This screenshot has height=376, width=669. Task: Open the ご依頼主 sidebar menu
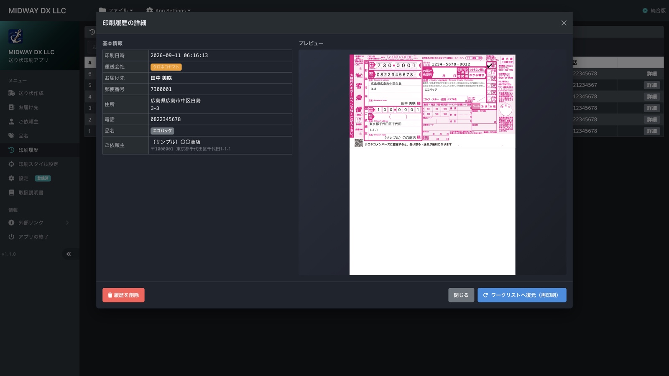(40, 122)
